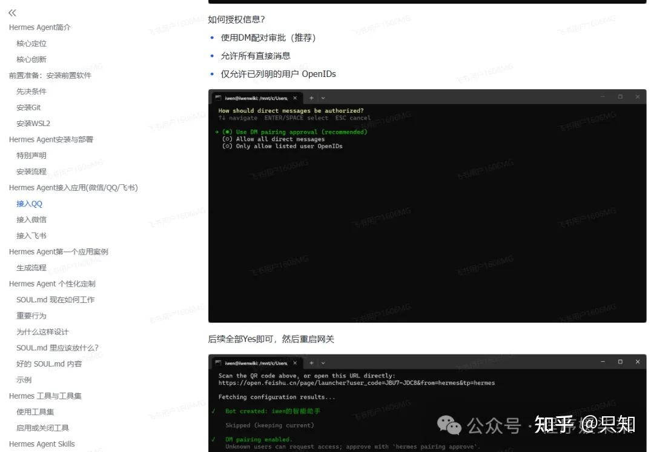The image size is (654, 452).
Task: Jump to SOUL.md 现在如何工作 heading
Action: click(x=56, y=300)
